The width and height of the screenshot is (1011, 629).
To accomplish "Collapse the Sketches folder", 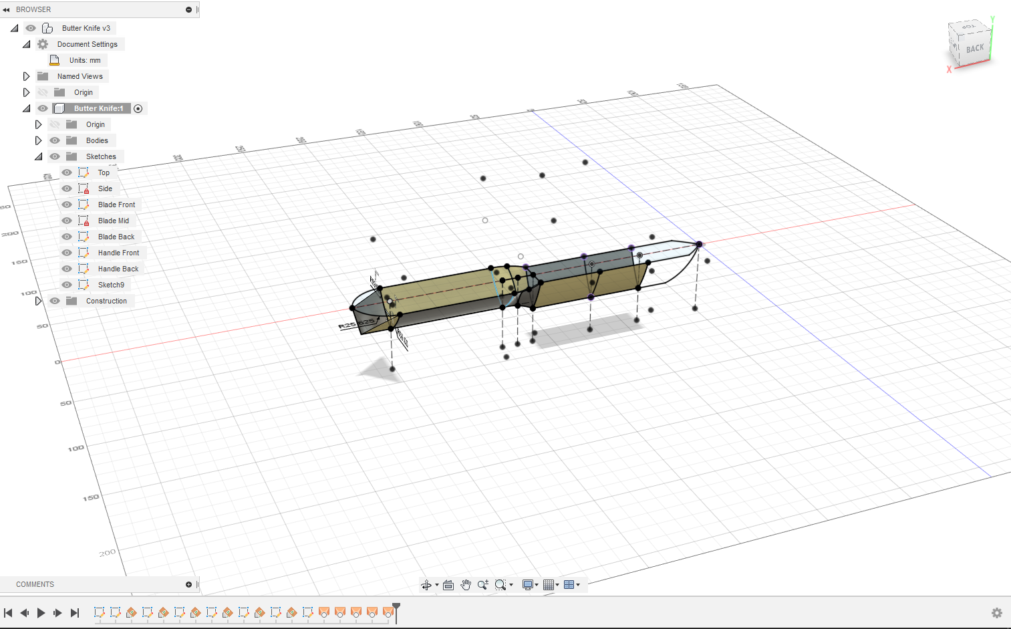I will 39,156.
